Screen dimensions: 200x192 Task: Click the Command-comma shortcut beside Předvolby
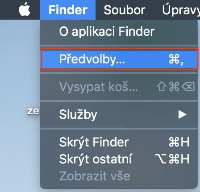click(176, 59)
